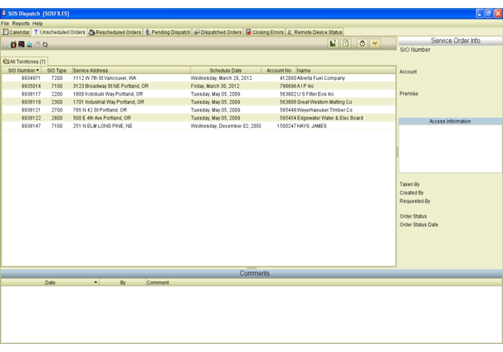Click address 500 E 4th Ave Portland, OR
The image size is (503, 352).
pos(102,118)
